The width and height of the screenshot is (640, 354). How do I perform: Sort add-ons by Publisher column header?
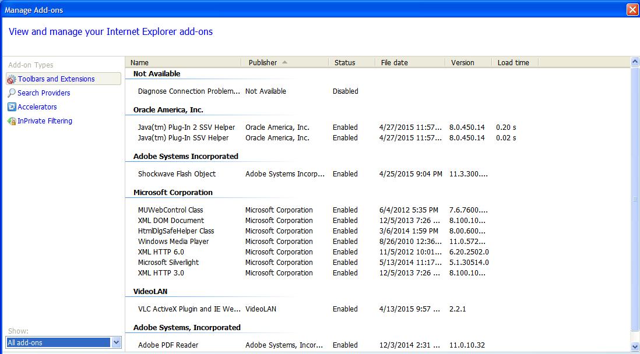285,62
